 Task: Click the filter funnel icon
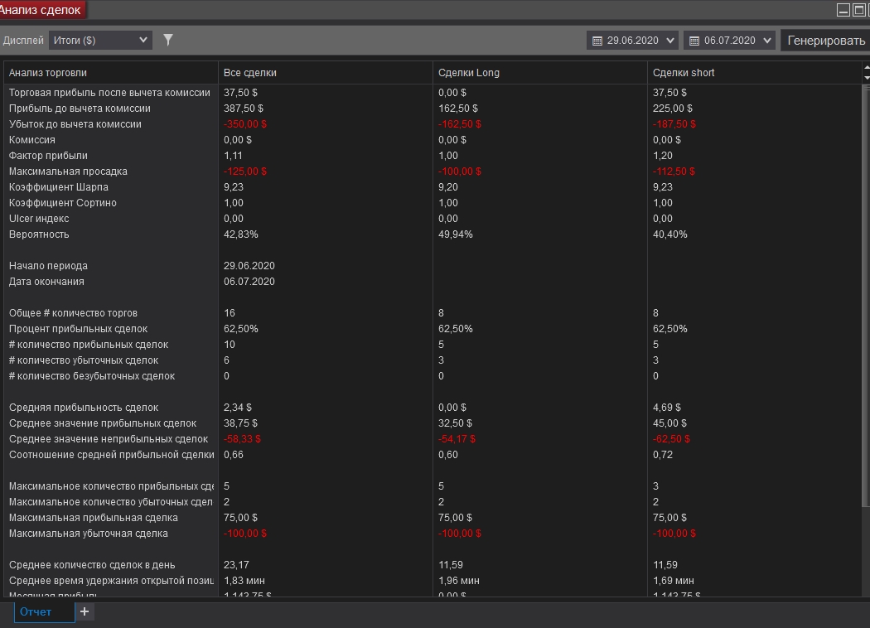[x=168, y=40]
